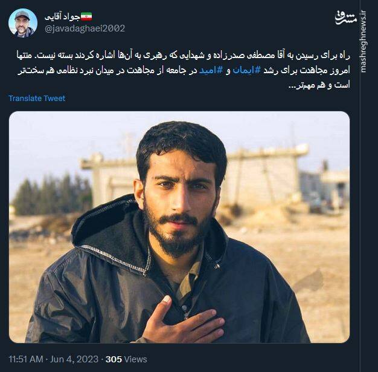This screenshot has height=372, width=378.
Task: Click the trees at the photo's left edge
Action: [x=52, y=194]
